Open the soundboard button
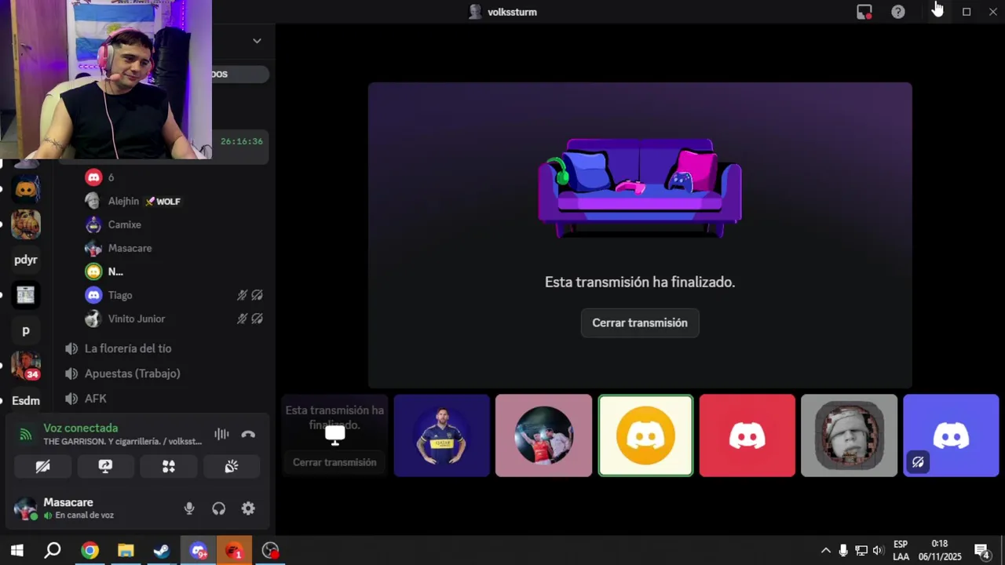1005x565 pixels. coord(232,466)
